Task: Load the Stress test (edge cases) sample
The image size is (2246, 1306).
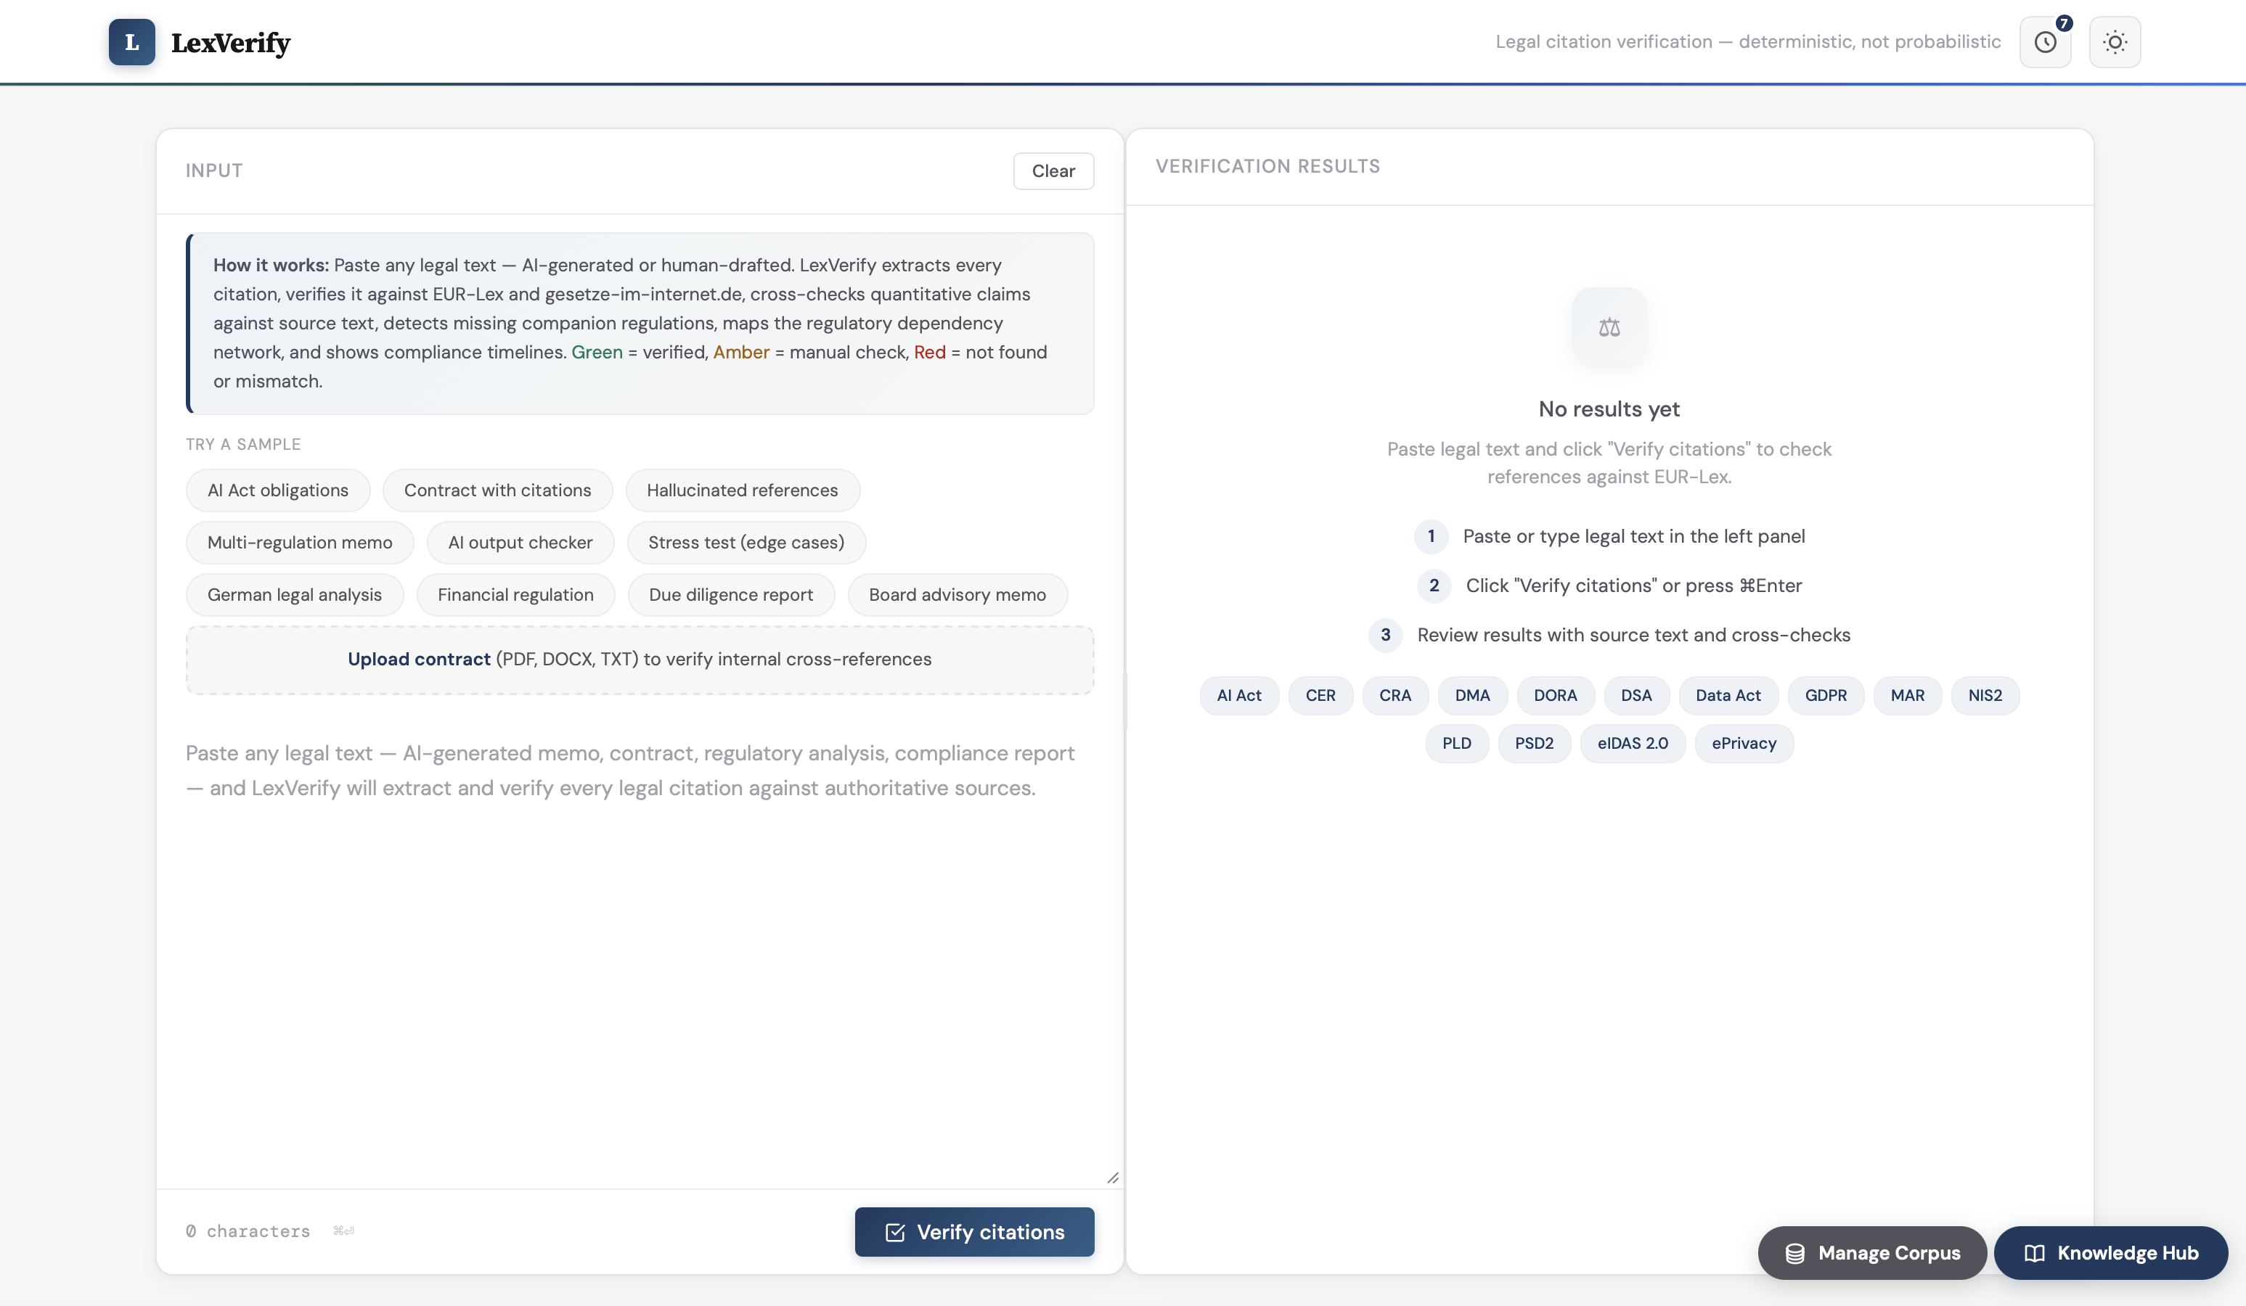Action: (745, 543)
